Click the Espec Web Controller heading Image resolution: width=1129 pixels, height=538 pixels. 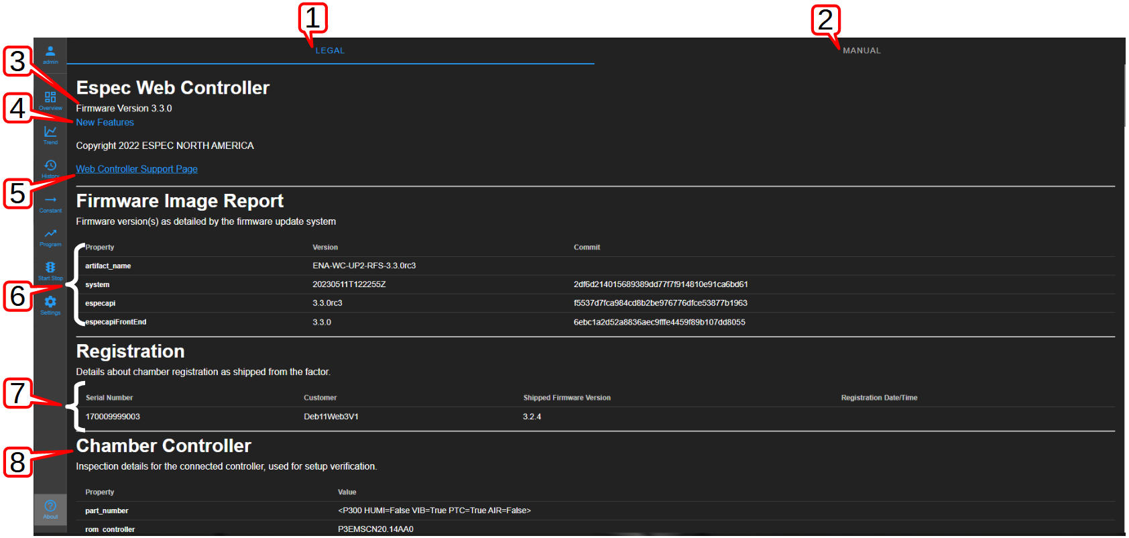click(172, 88)
